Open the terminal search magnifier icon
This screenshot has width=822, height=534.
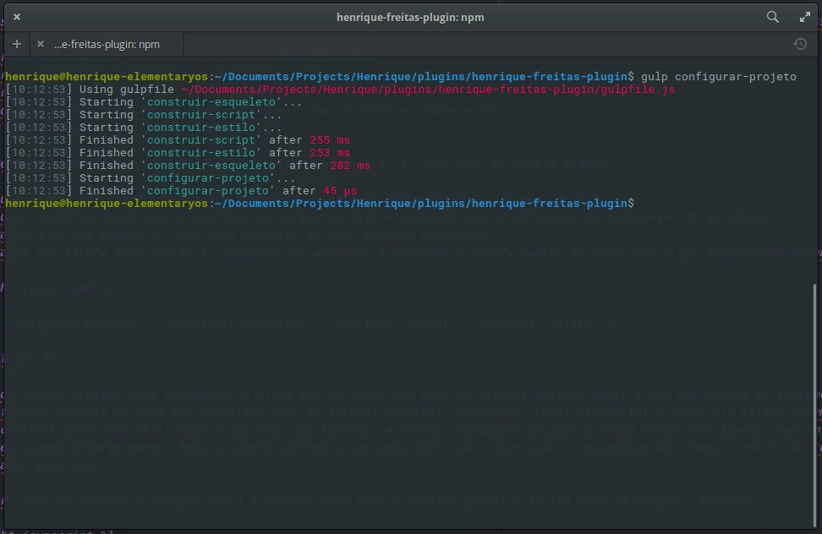point(772,17)
